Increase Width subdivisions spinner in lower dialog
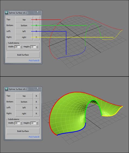The image size is (129, 153). pos(21,122)
